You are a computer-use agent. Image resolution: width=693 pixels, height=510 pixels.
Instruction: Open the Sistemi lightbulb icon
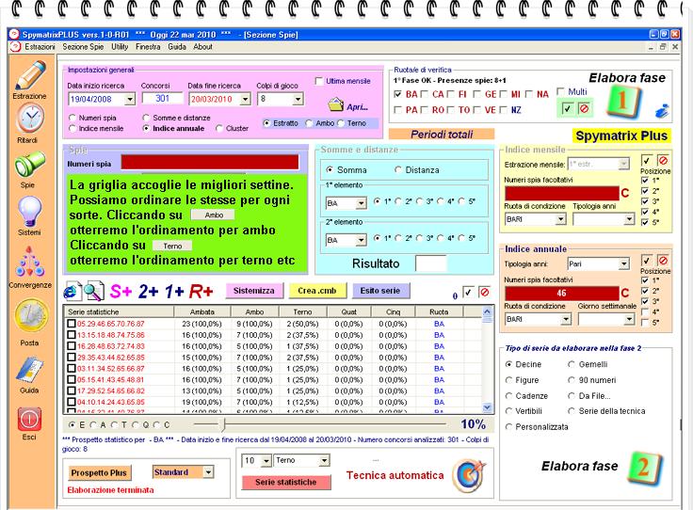coord(30,211)
